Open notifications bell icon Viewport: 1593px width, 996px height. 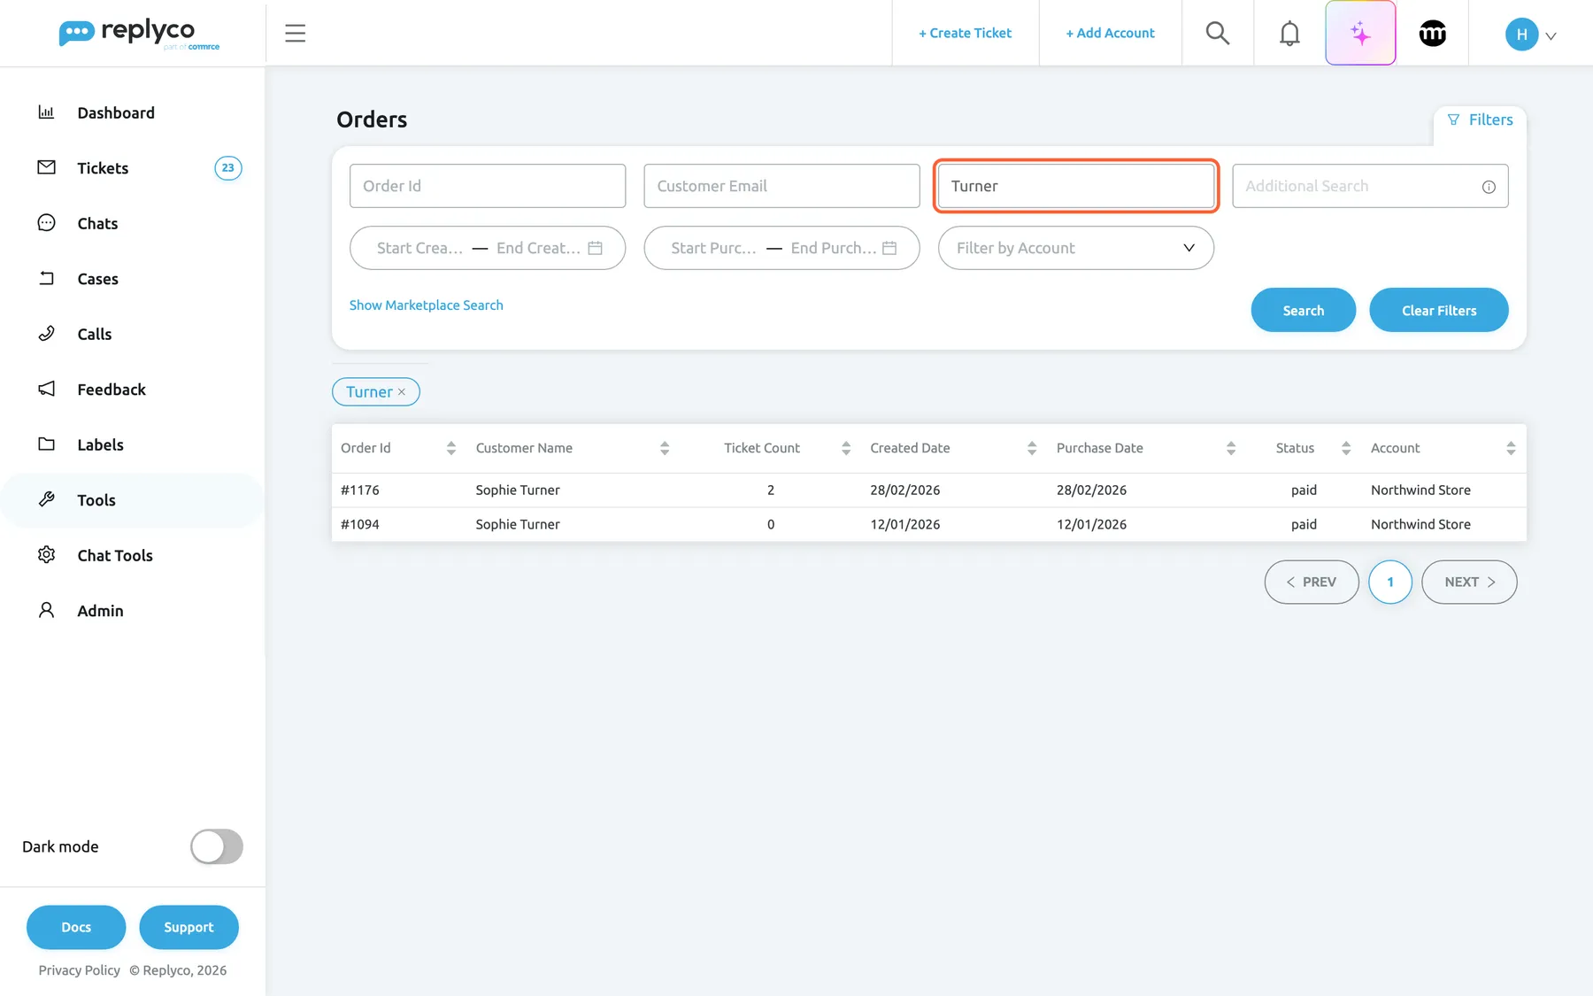1289,34
